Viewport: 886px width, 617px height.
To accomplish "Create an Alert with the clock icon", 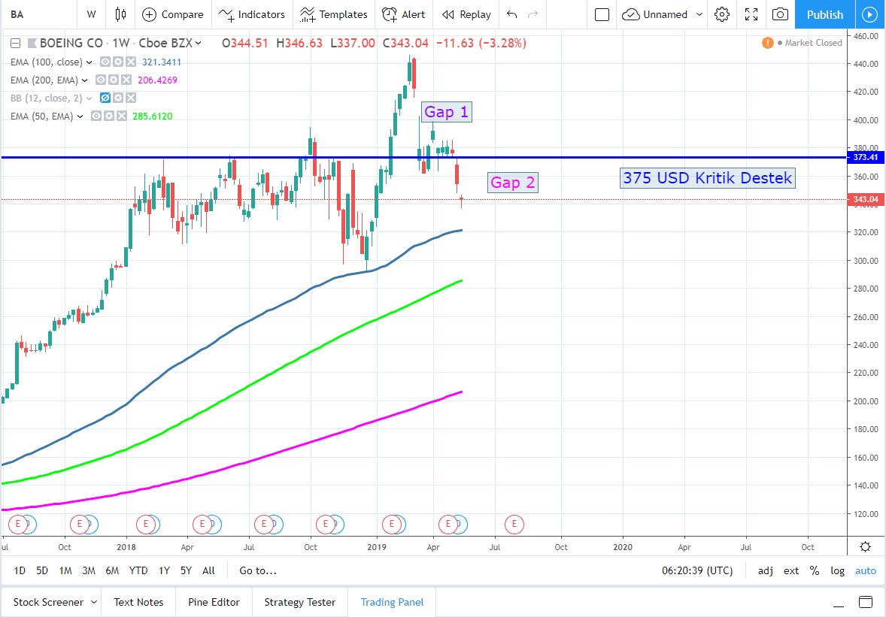I will coord(404,15).
